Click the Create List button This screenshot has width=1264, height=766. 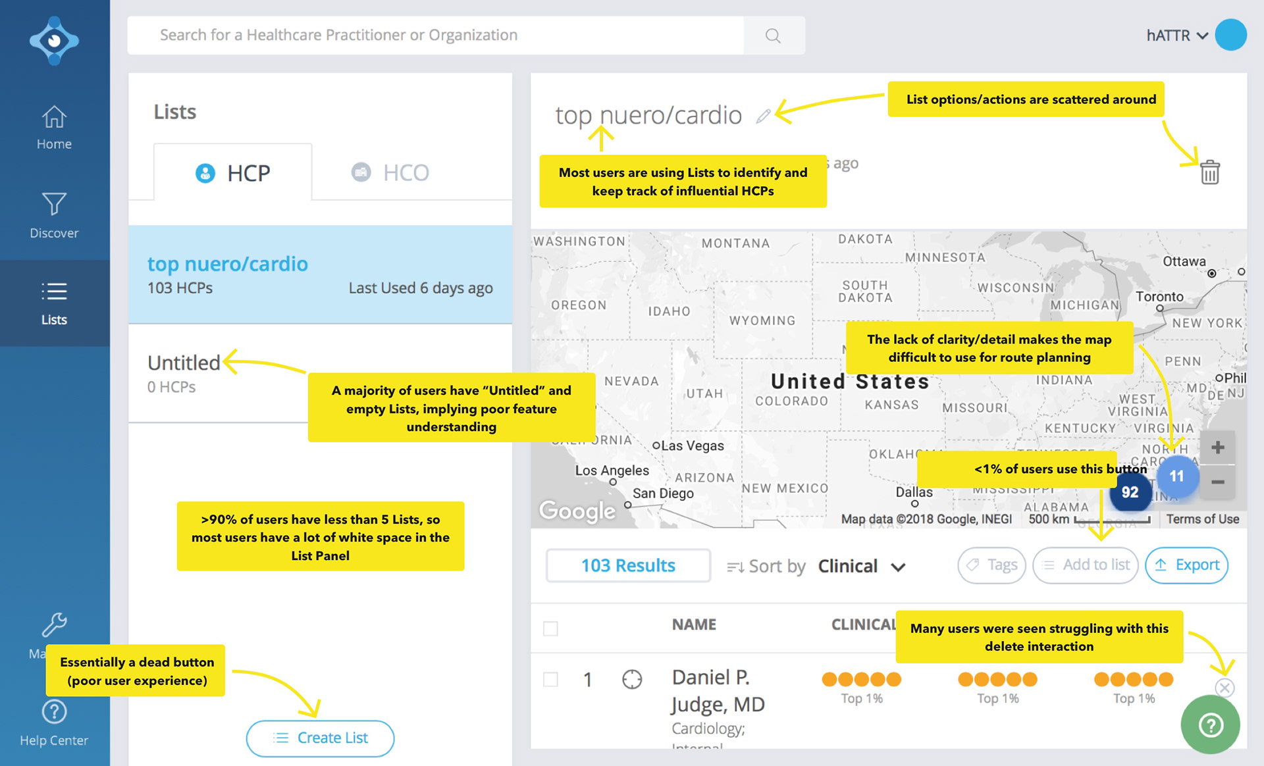point(320,738)
